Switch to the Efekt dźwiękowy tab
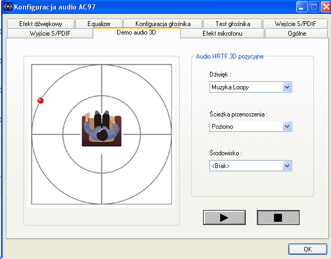 pyautogui.click(x=41, y=24)
